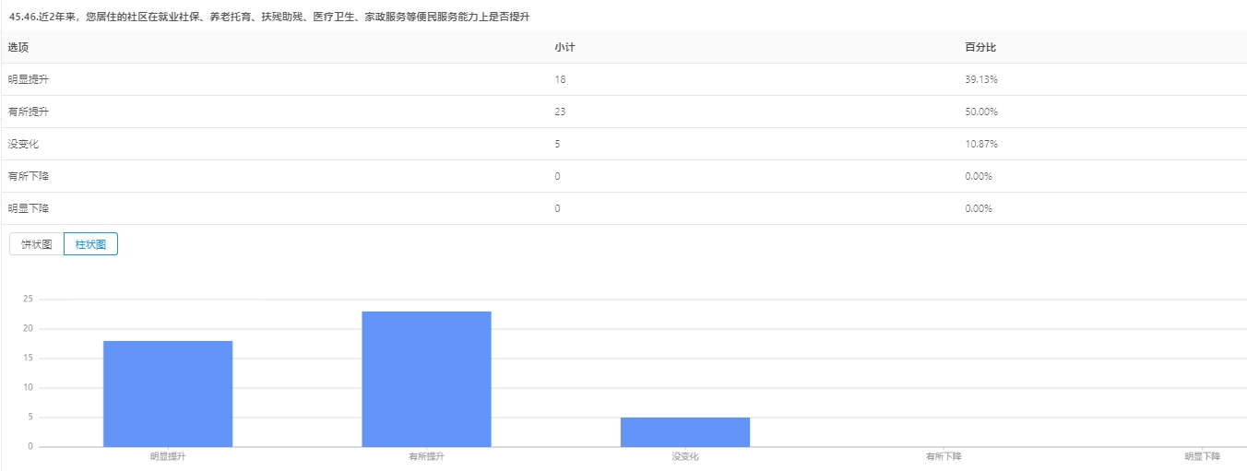Click the 明显提升 bar in the chart

[168, 394]
